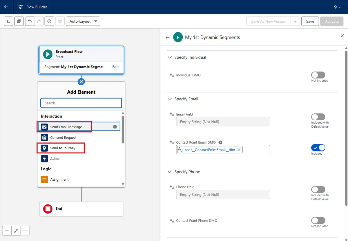
Task: Click the Logic category heading
Action: [x=46, y=169]
